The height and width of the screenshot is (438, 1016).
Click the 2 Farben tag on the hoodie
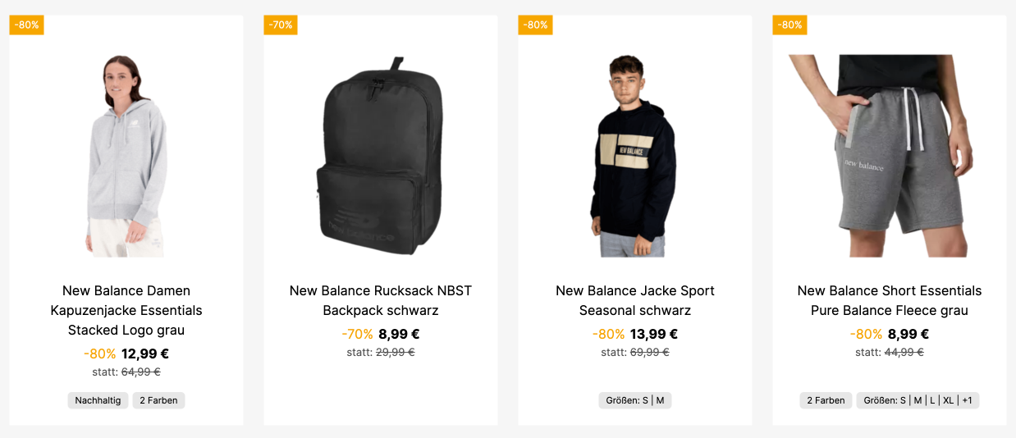coord(159,400)
